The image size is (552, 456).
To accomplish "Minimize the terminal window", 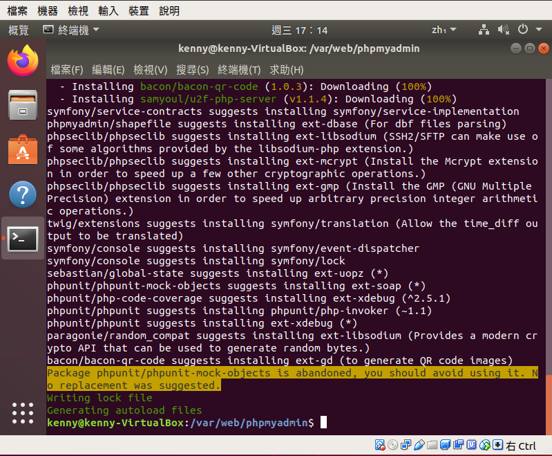I will click(516, 48).
